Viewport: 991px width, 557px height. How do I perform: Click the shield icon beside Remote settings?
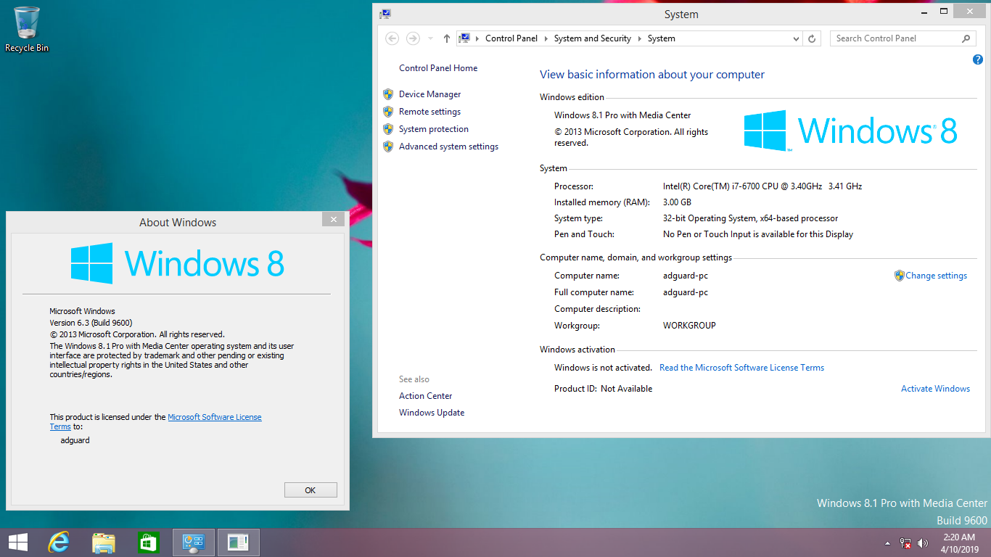387,112
